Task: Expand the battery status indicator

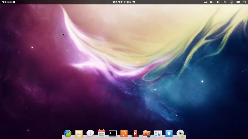Action: point(231,2)
